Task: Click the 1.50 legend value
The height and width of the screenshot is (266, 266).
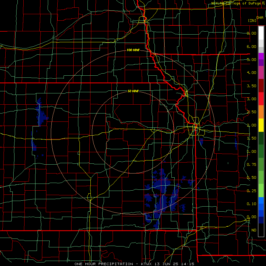Action: click(252, 138)
